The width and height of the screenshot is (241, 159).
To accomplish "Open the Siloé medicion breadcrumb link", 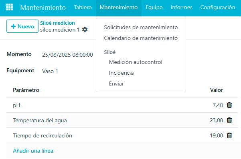I will (57, 23).
